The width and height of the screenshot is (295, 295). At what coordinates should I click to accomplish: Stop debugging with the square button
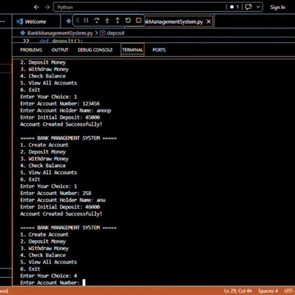click(x=138, y=20)
